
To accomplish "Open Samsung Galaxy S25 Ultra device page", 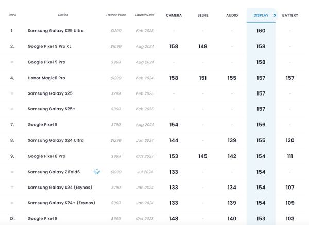I will 56,31.
